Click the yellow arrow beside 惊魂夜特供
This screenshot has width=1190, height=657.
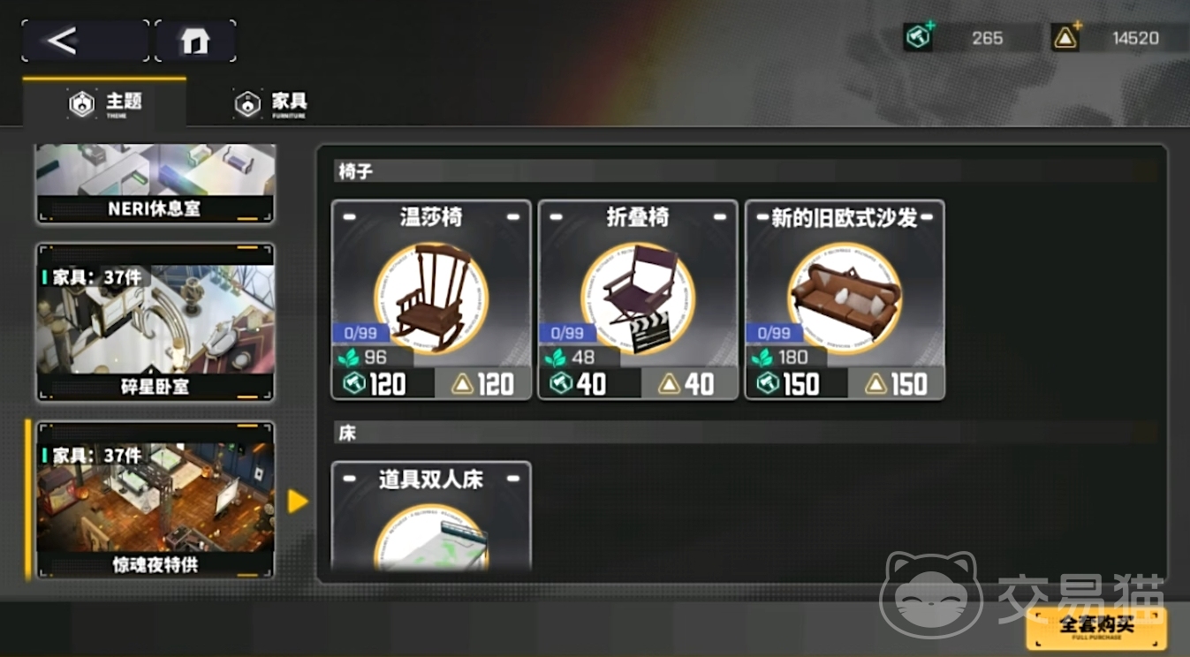point(298,502)
